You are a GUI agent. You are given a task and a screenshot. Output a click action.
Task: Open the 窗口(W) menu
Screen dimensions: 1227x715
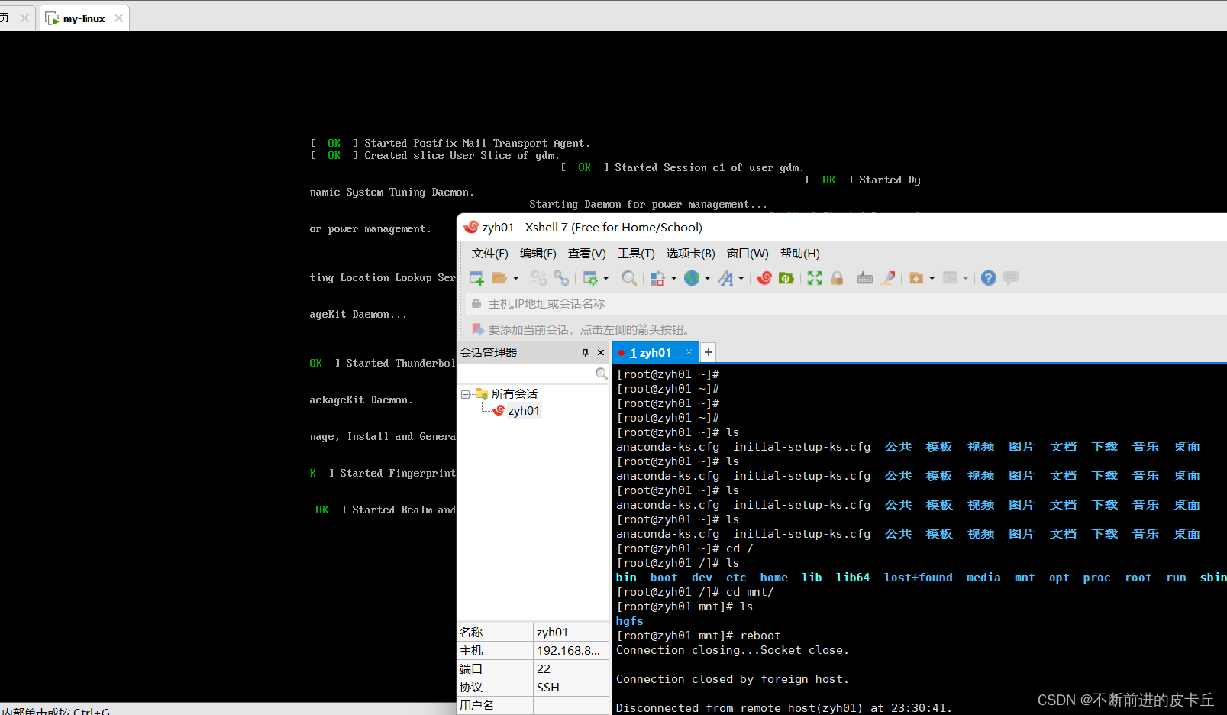(748, 254)
